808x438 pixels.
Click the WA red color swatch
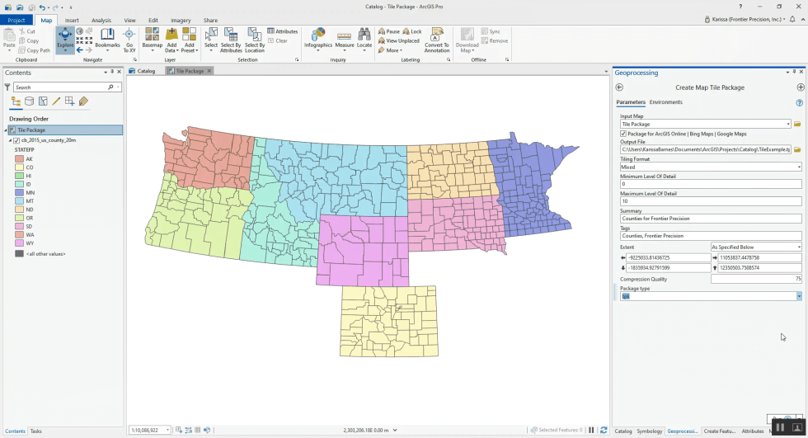pos(19,235)
